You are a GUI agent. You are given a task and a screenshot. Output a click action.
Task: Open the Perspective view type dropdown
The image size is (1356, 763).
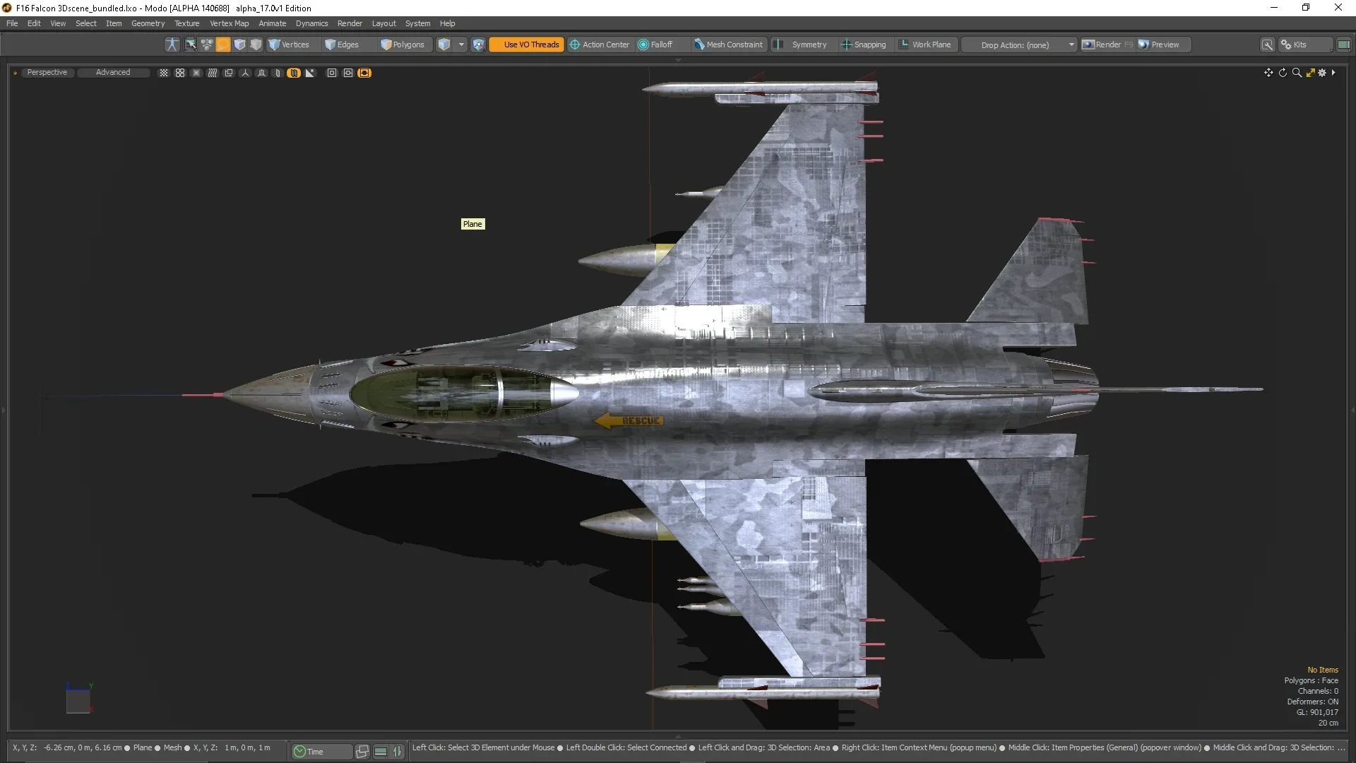coord(47,73)
